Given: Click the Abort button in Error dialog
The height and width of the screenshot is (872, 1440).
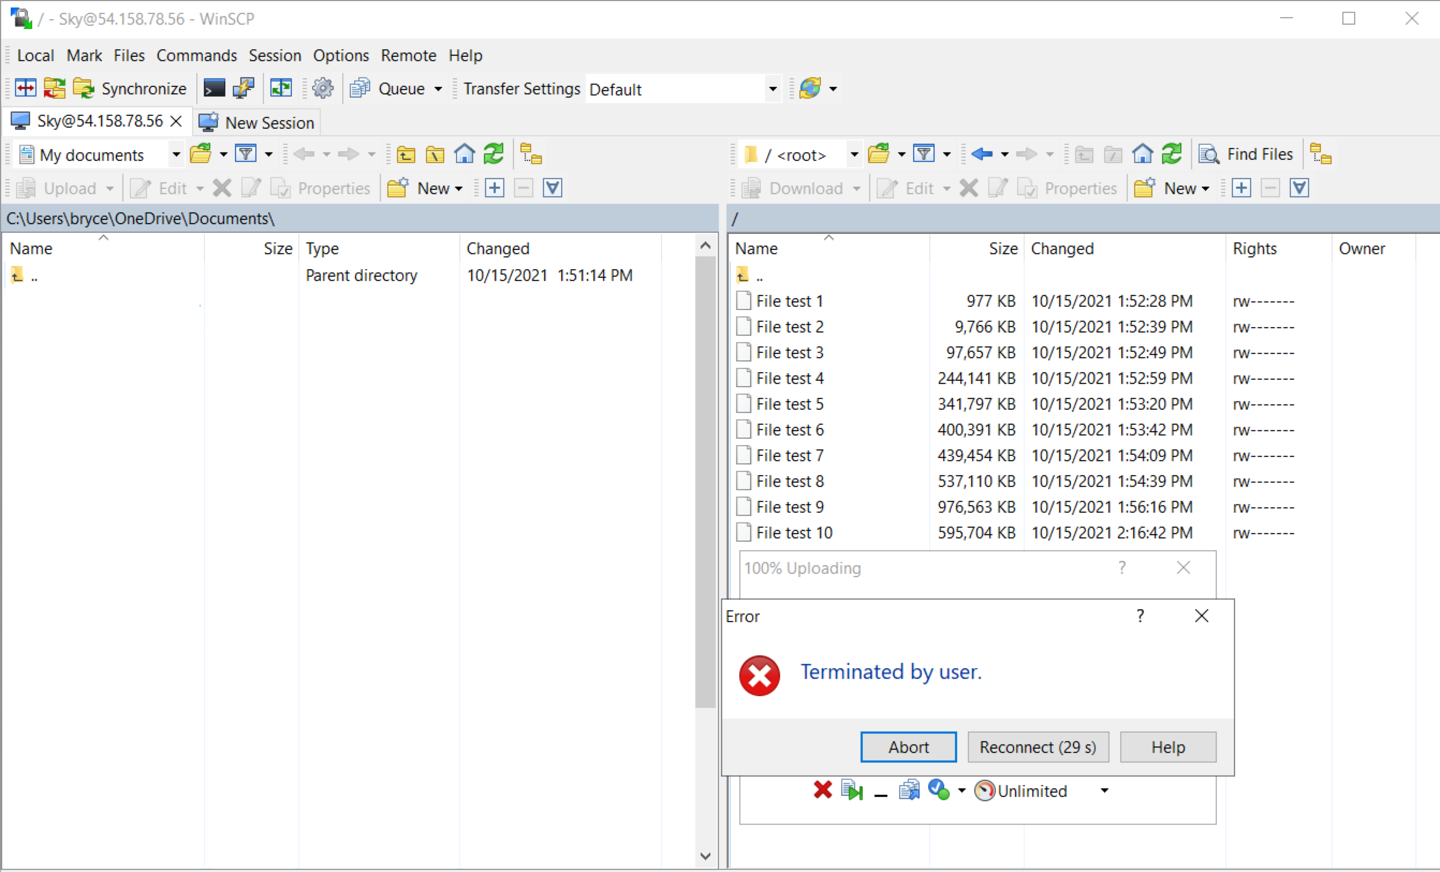Looking at the screenshot, I should 909,747.
